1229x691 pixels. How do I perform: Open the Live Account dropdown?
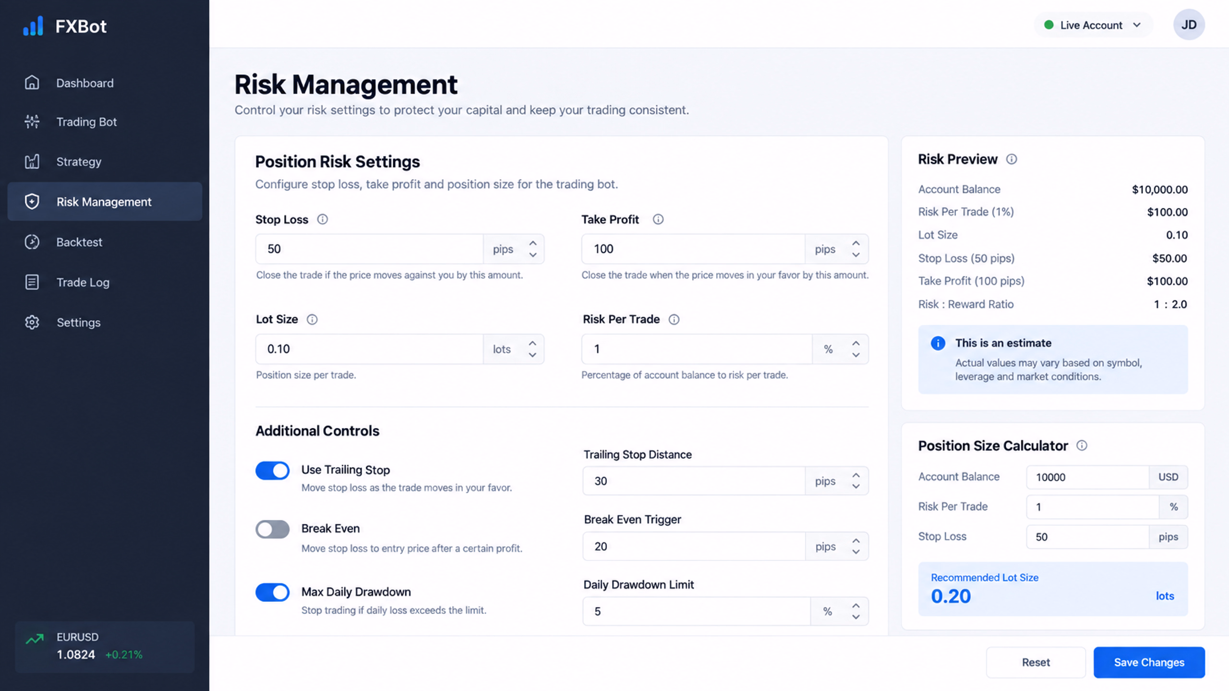pos(1093,25)
